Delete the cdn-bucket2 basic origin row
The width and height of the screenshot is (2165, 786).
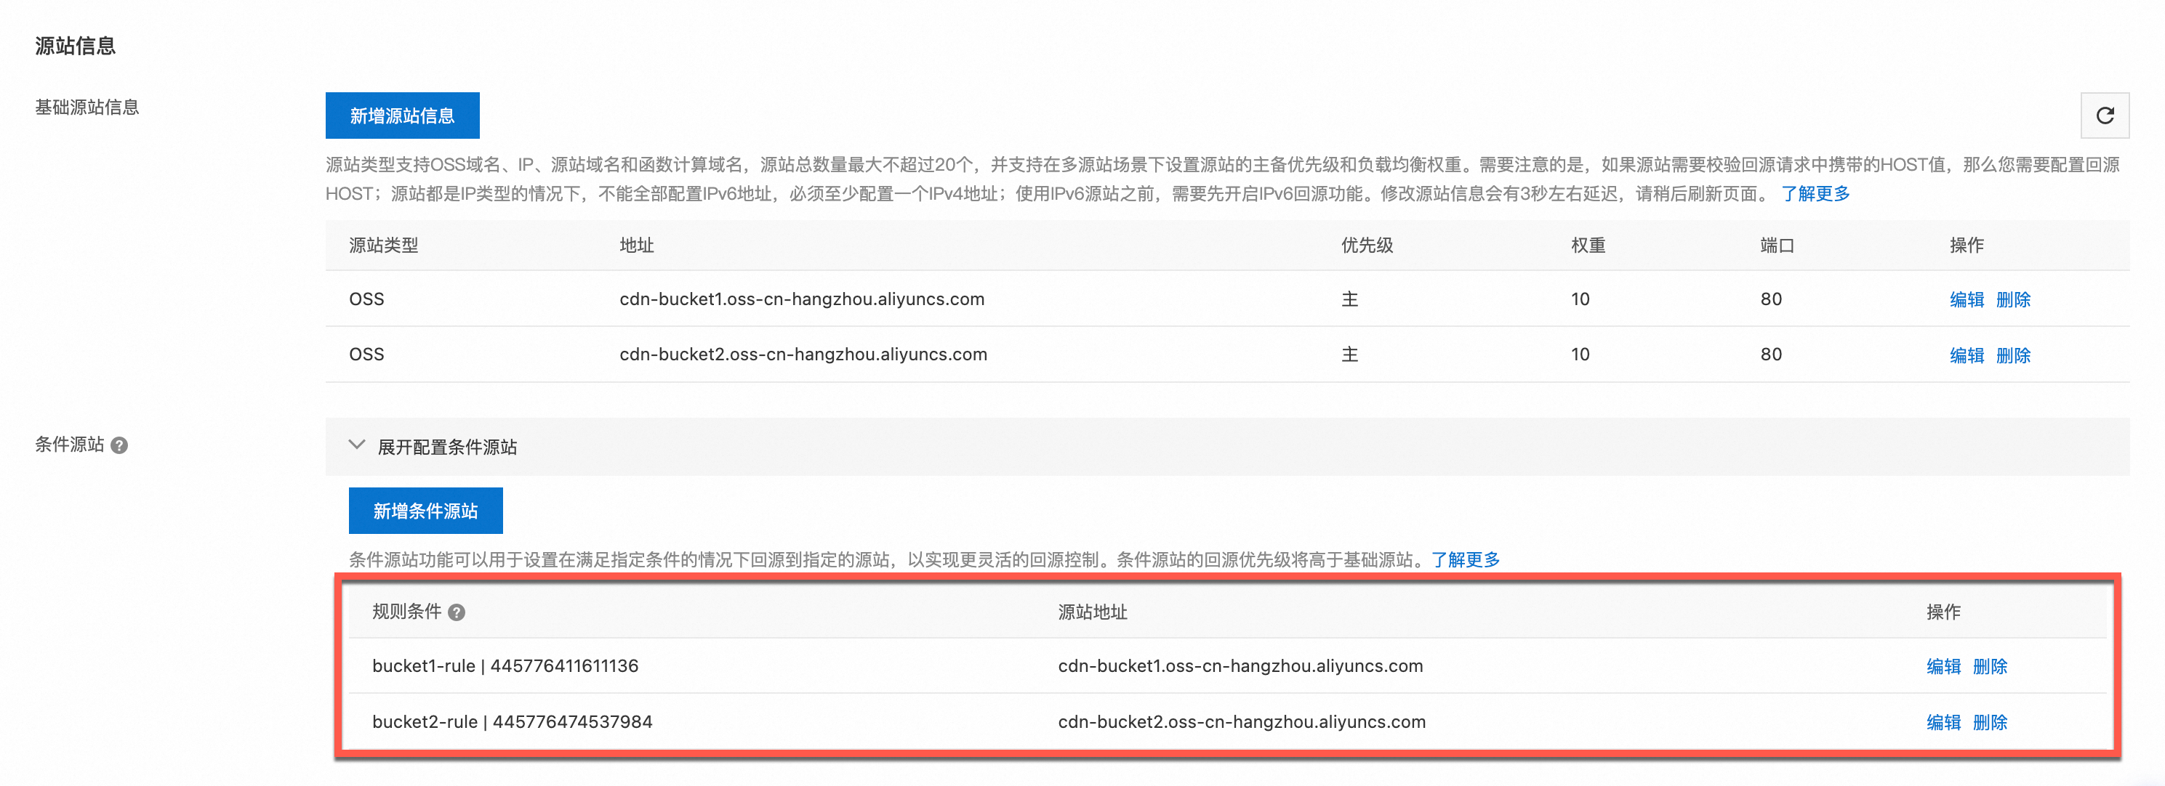tap(2013, 355)
